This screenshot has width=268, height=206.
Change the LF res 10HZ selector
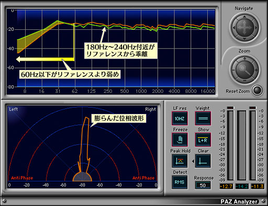click(180, 119)
